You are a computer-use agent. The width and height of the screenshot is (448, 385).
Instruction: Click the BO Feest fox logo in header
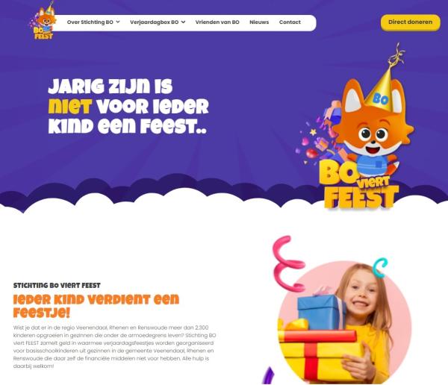click(43, 21)
